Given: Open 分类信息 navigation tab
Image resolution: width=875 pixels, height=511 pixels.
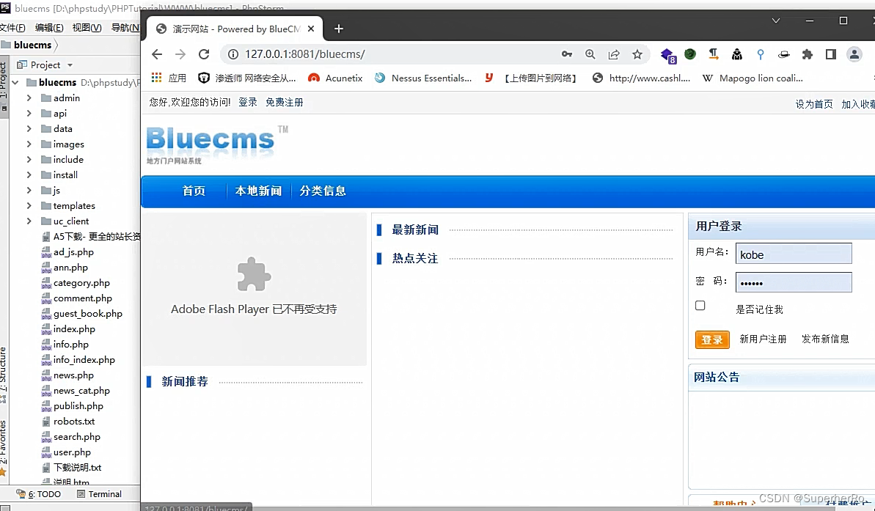Looking at the screenshot, I should 323,191.
